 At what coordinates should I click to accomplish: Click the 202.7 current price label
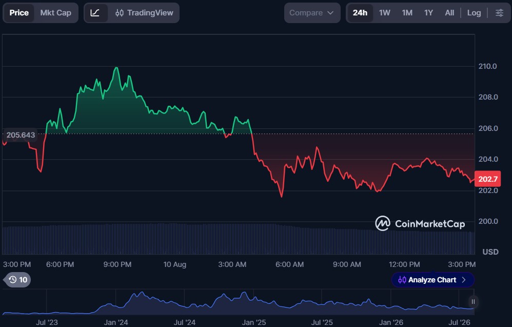coord(487,179)
